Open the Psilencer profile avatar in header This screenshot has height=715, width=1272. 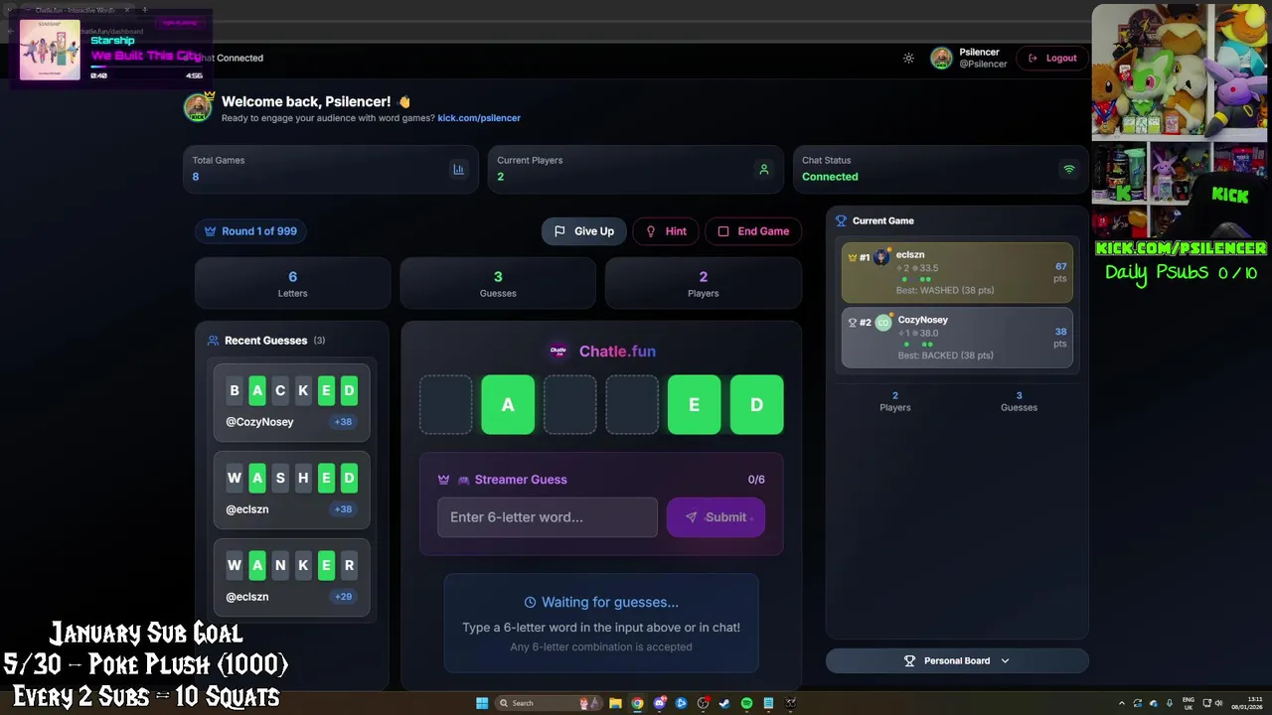tap(941, 58)
